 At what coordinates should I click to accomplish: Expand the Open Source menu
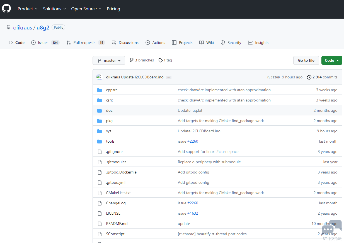point(86,9)
